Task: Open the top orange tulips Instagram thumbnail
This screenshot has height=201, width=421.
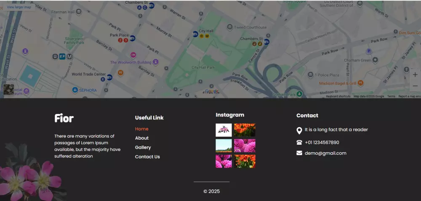Action: [x=245, y=130]
